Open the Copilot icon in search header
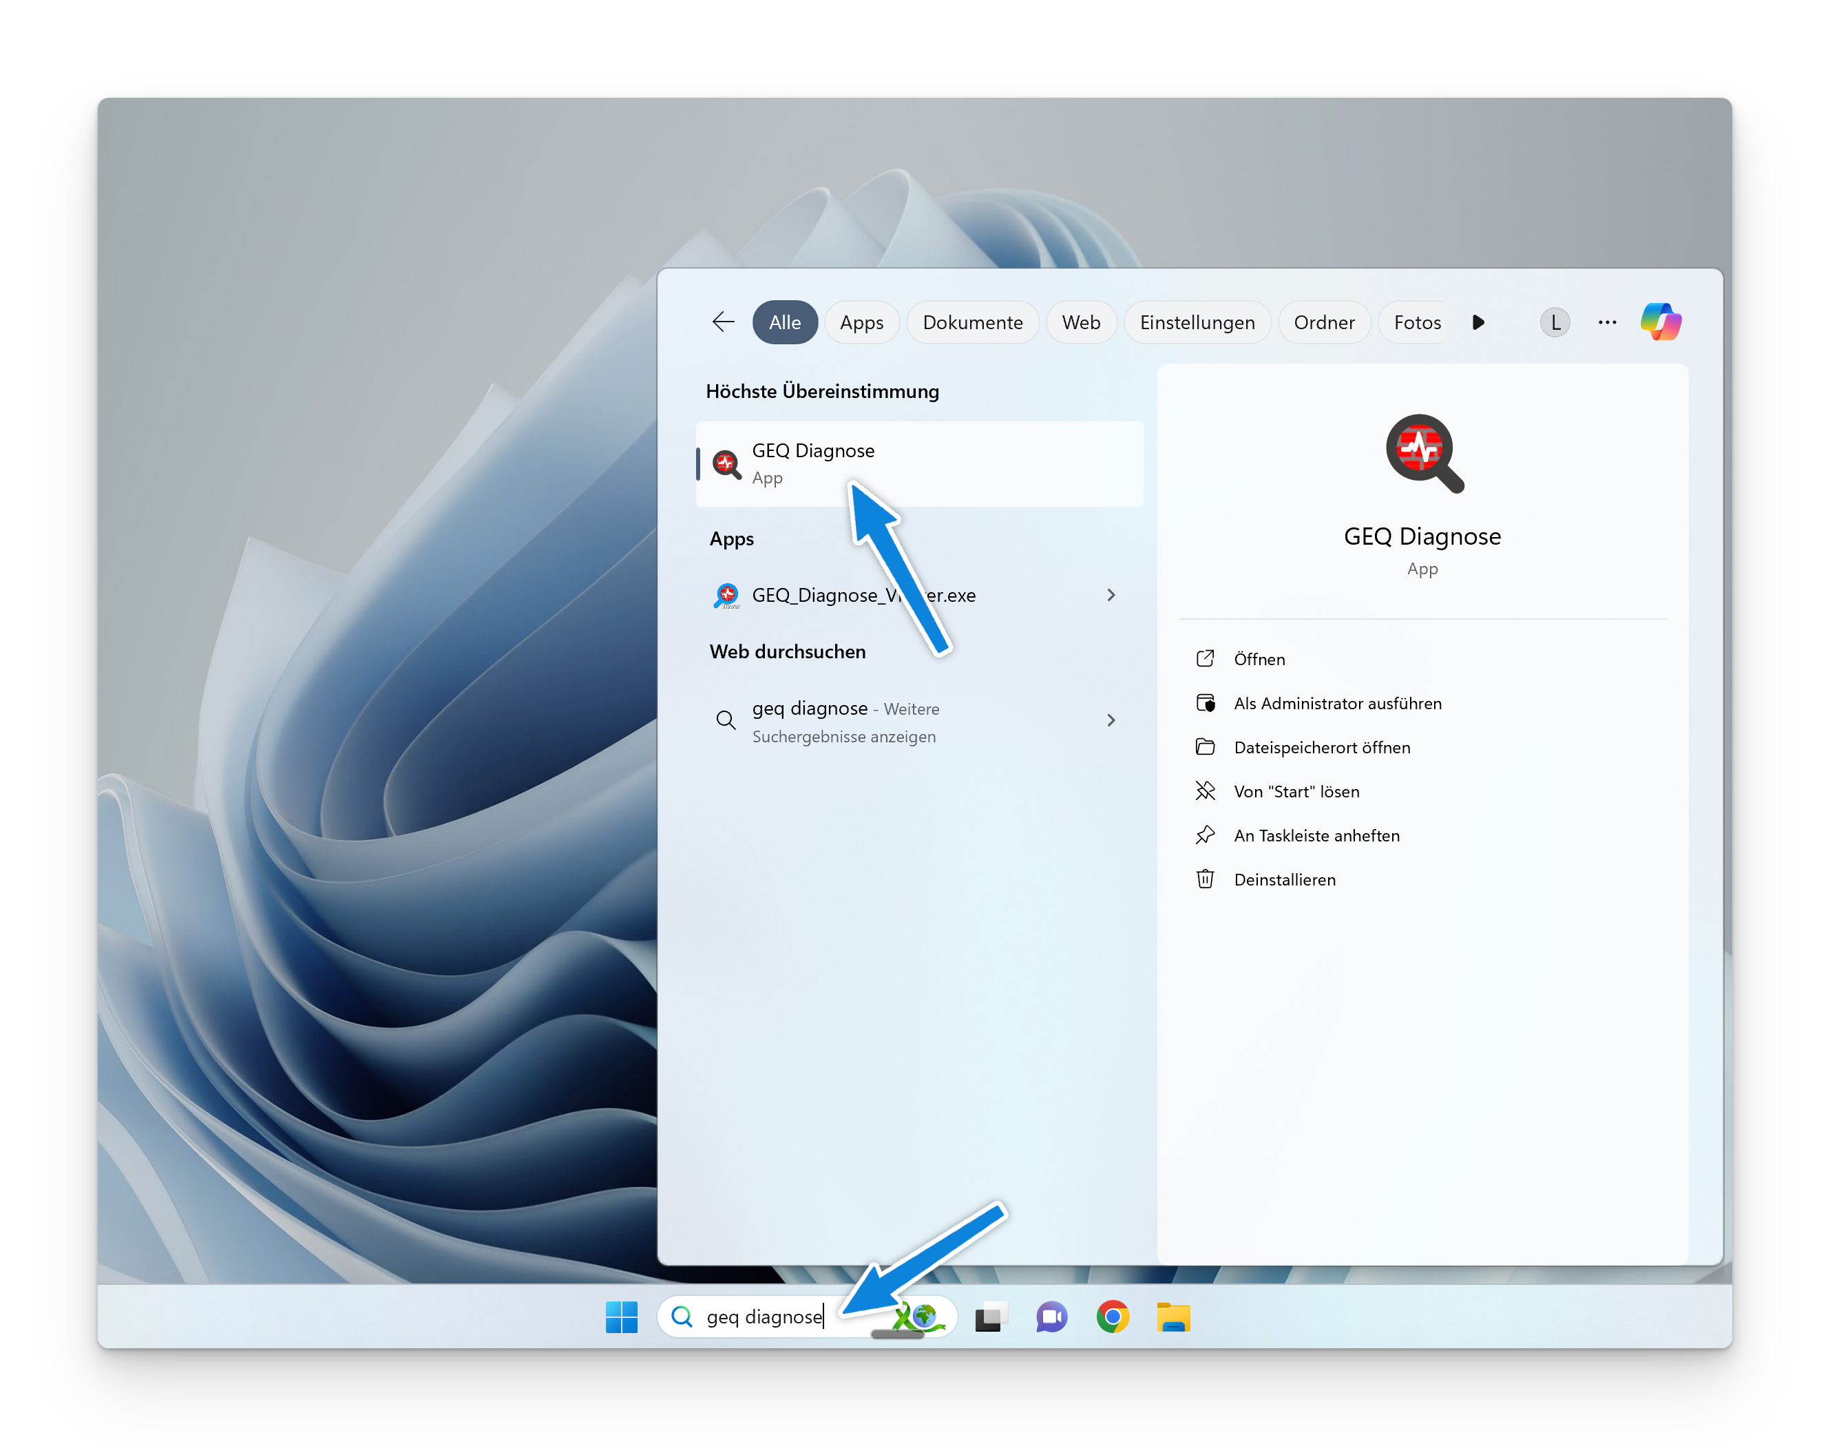This screenshot has height=1446, width=1830. [x=1660, y=322]
